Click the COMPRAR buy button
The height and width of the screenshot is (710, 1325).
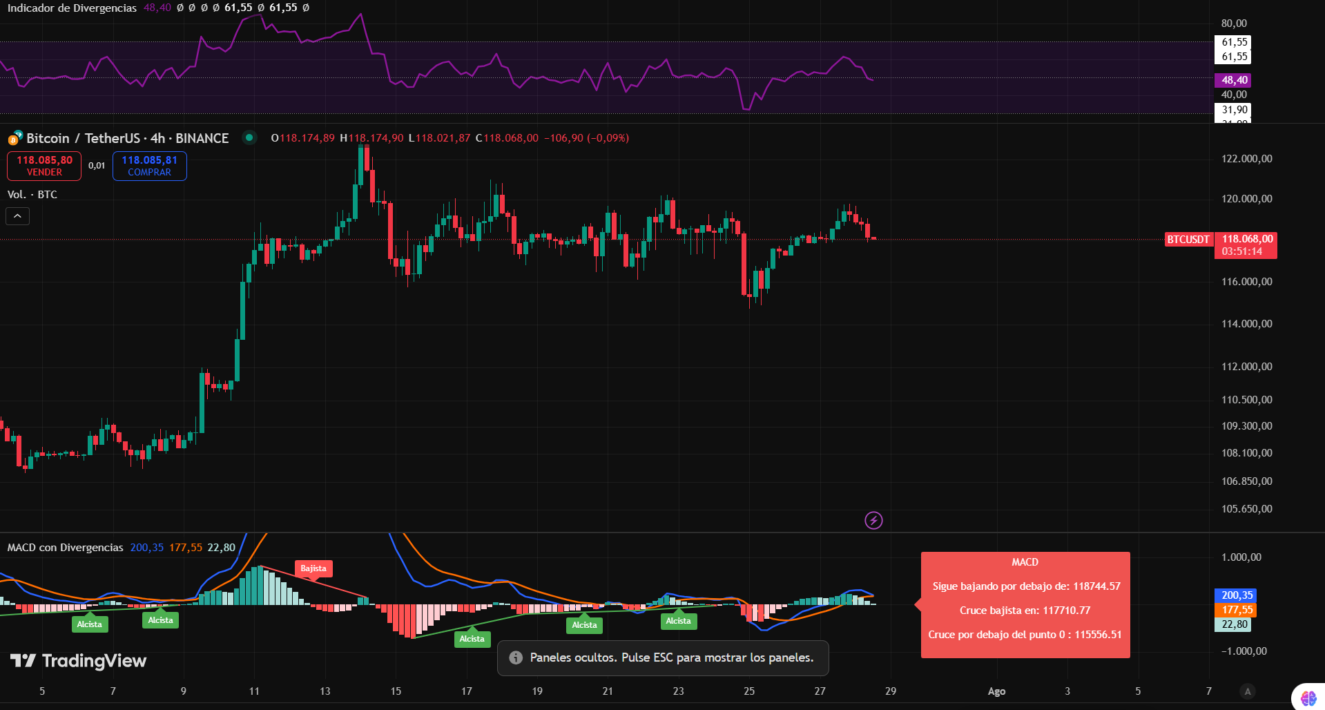coord(150,166)
